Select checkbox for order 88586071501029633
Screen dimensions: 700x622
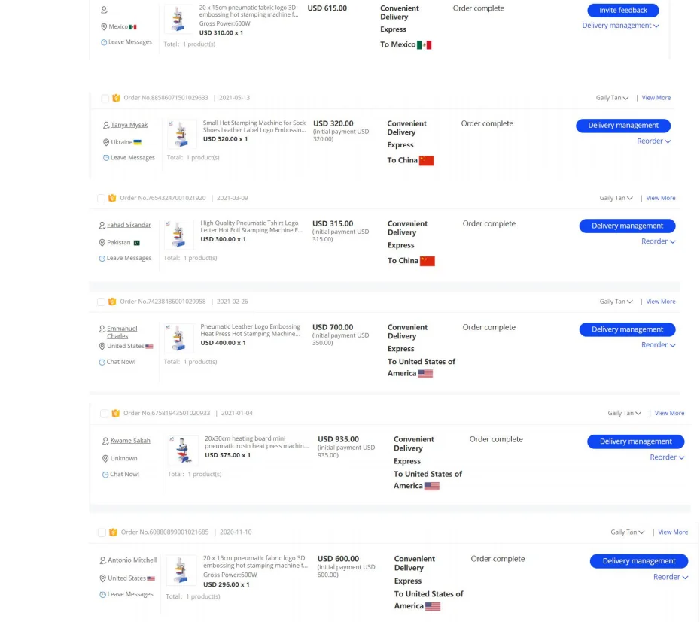105,98
